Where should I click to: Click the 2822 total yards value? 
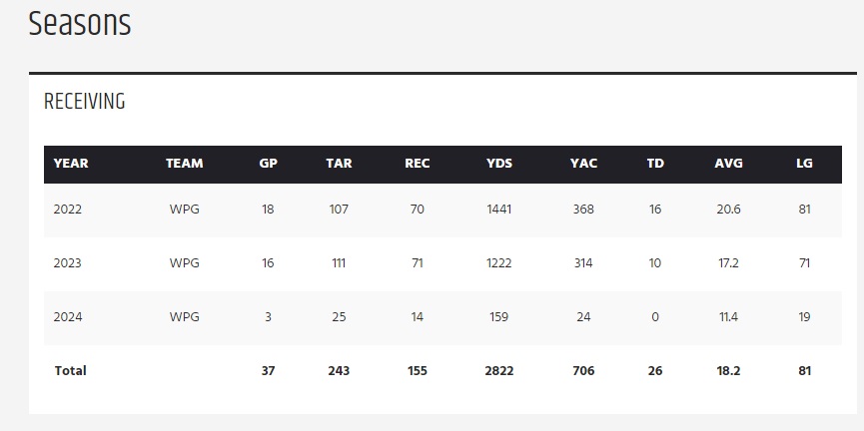pyautogui.click(x=498, y=370)
